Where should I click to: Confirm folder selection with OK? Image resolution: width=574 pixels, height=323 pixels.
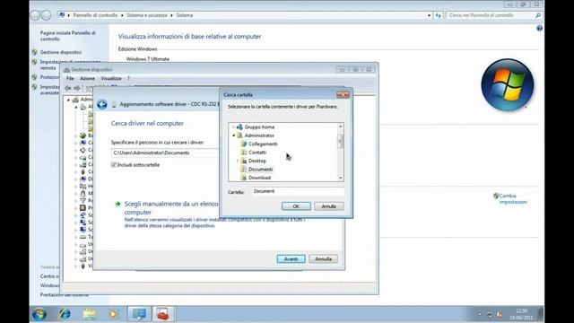(x=296, y=206)
